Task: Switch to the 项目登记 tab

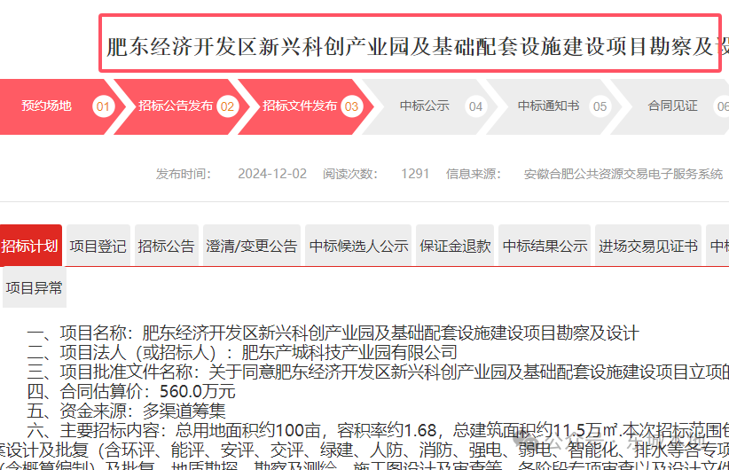Action: (x=98, y=246)
